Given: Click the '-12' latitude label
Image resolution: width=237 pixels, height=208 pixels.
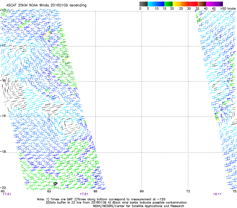Looking at the screenshot, I should pyautogui.click(x=3, y=45).
